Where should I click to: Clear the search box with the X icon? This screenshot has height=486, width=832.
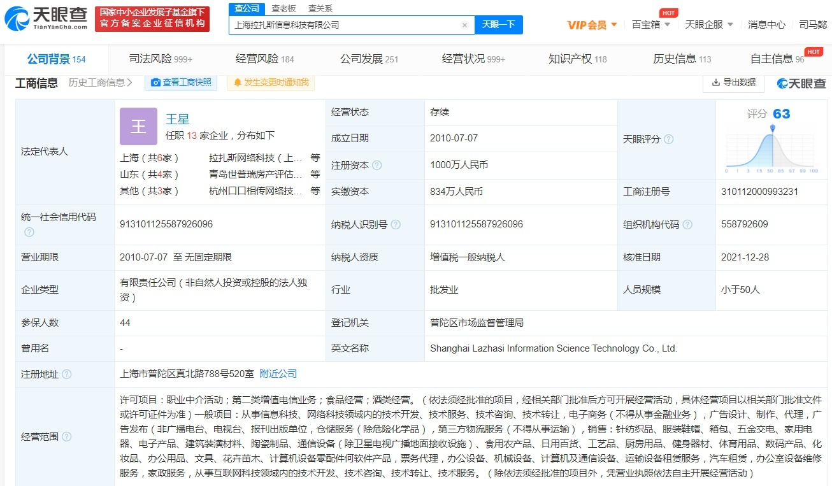pyautogui.click(x=464, y=25)
